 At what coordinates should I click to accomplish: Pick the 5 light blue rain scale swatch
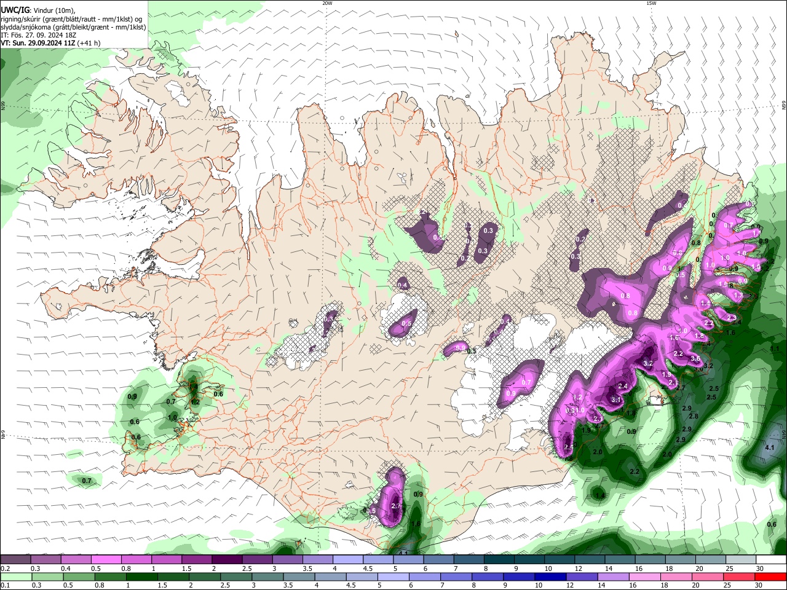click(393, 576)
